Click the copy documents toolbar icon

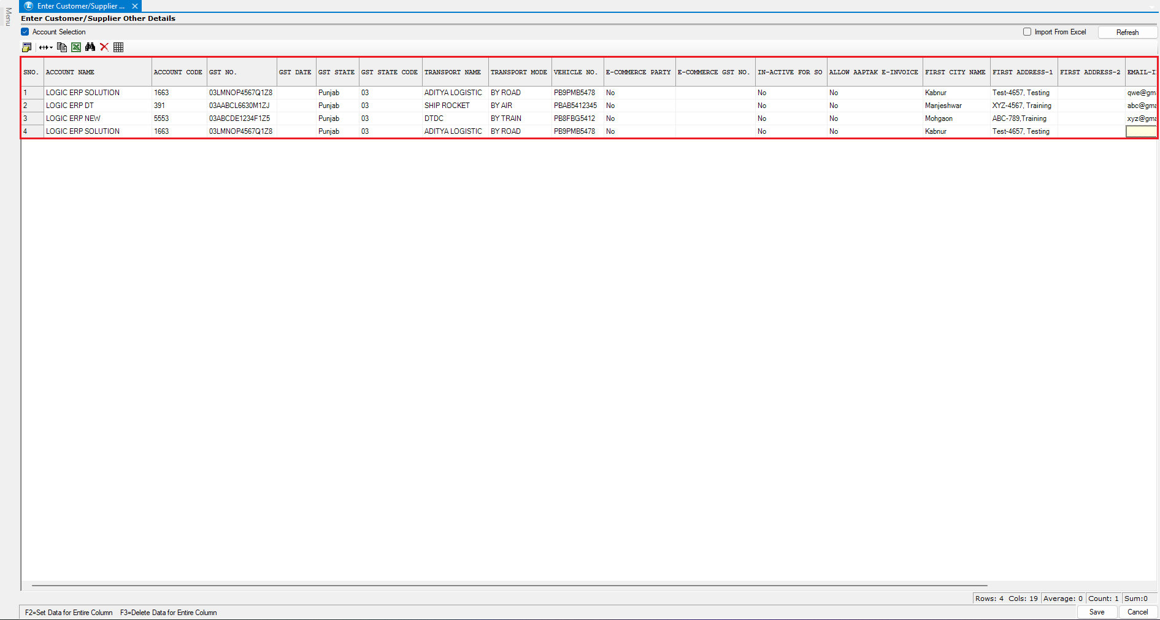61,47
